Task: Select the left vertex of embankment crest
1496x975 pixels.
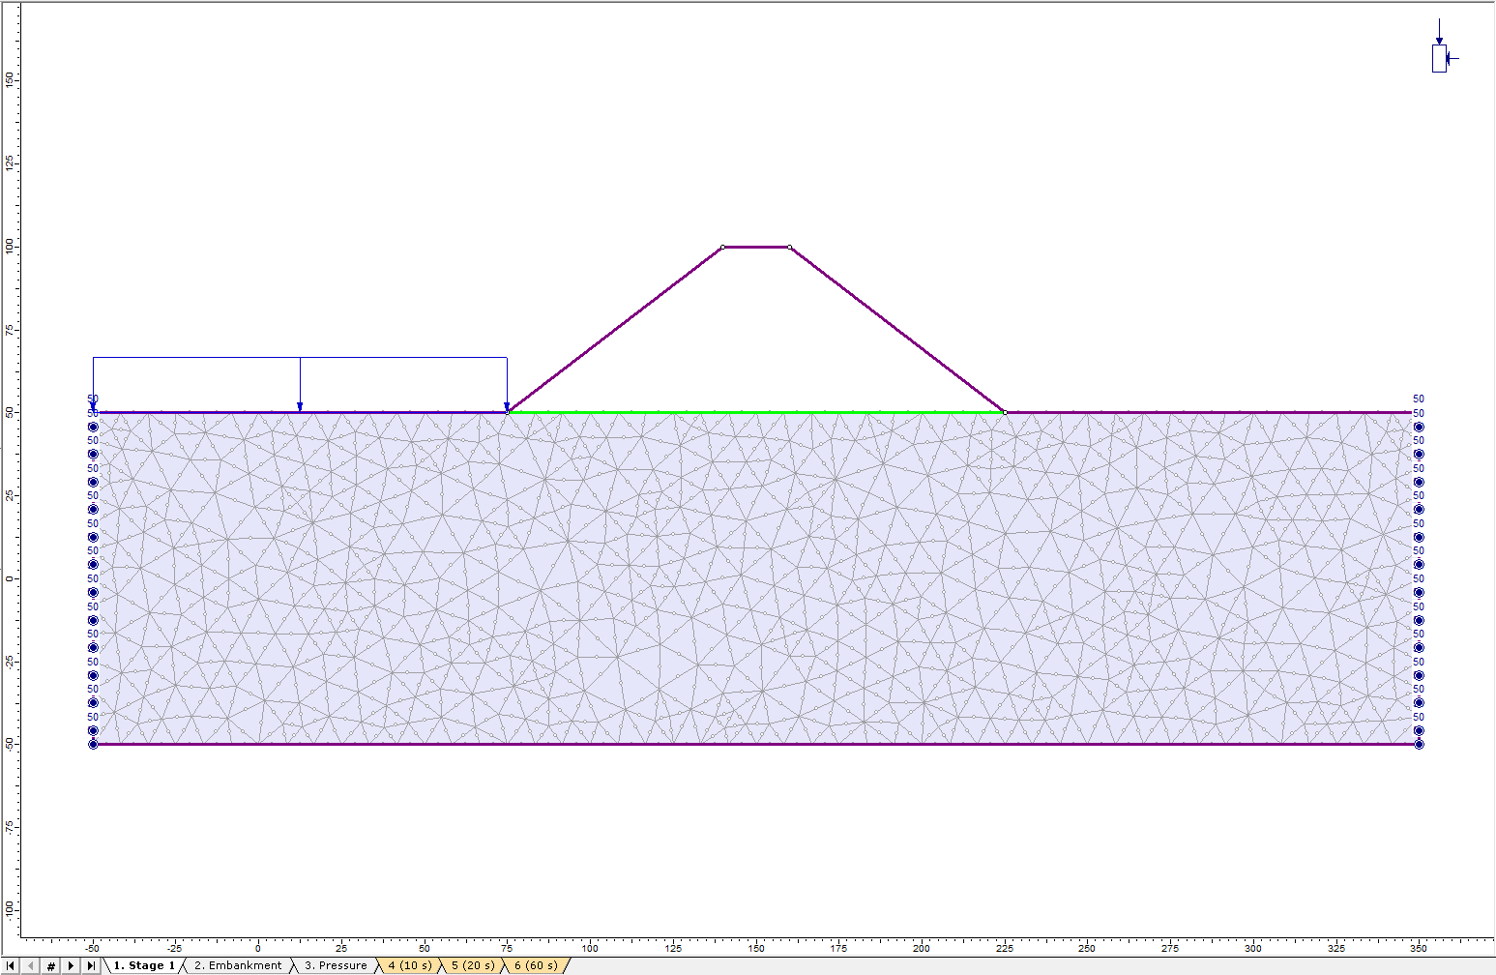Action: pos(722,248)
